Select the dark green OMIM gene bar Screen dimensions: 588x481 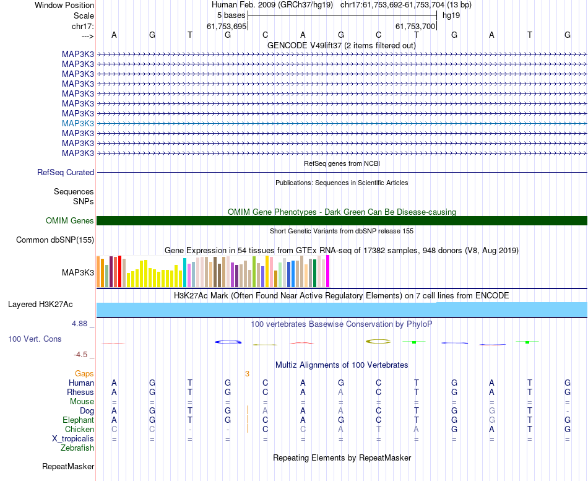point(342,220)
